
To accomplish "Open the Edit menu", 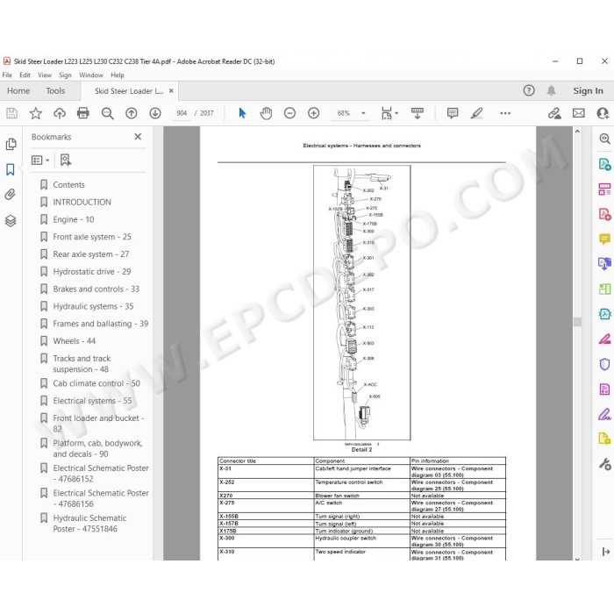I will 25,75.
